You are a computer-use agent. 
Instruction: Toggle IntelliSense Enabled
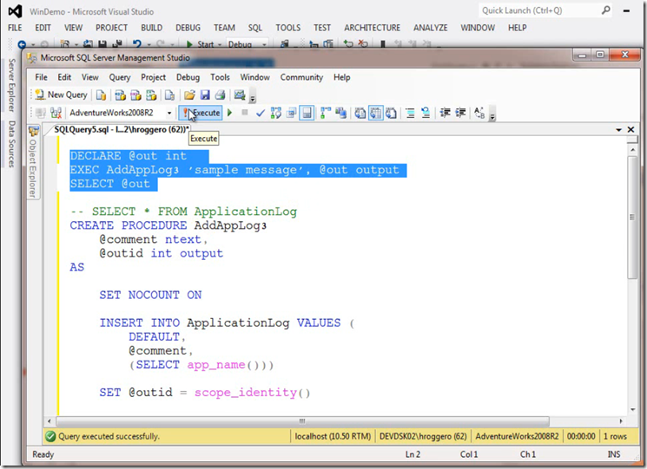[x=307, y=113]
